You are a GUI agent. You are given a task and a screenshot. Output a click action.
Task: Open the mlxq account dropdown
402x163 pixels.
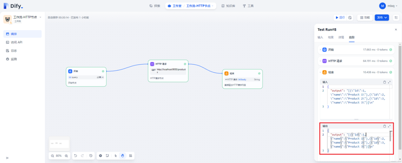392,6
